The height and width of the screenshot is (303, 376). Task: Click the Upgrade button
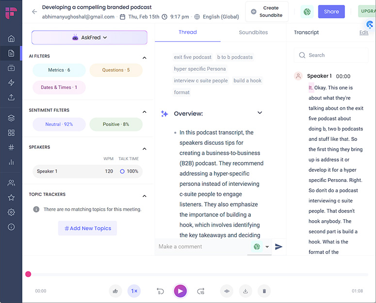tap(367, 11)
